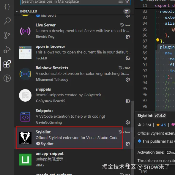
Task: Click Rainbow Brackets 23ms activation time
Action: click(x=124, y=68)
